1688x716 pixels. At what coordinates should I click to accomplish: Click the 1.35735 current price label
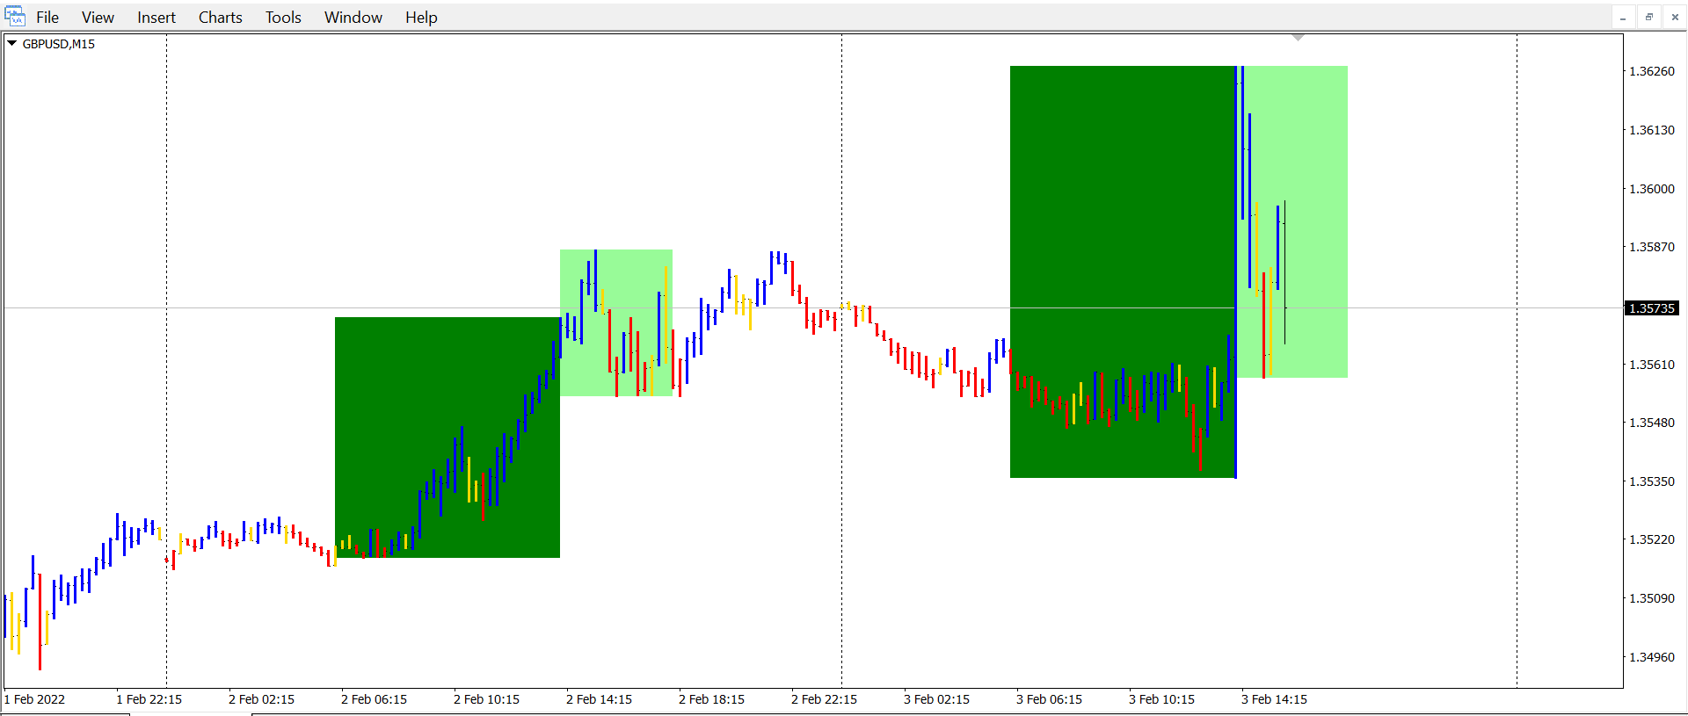[1652, 308]
